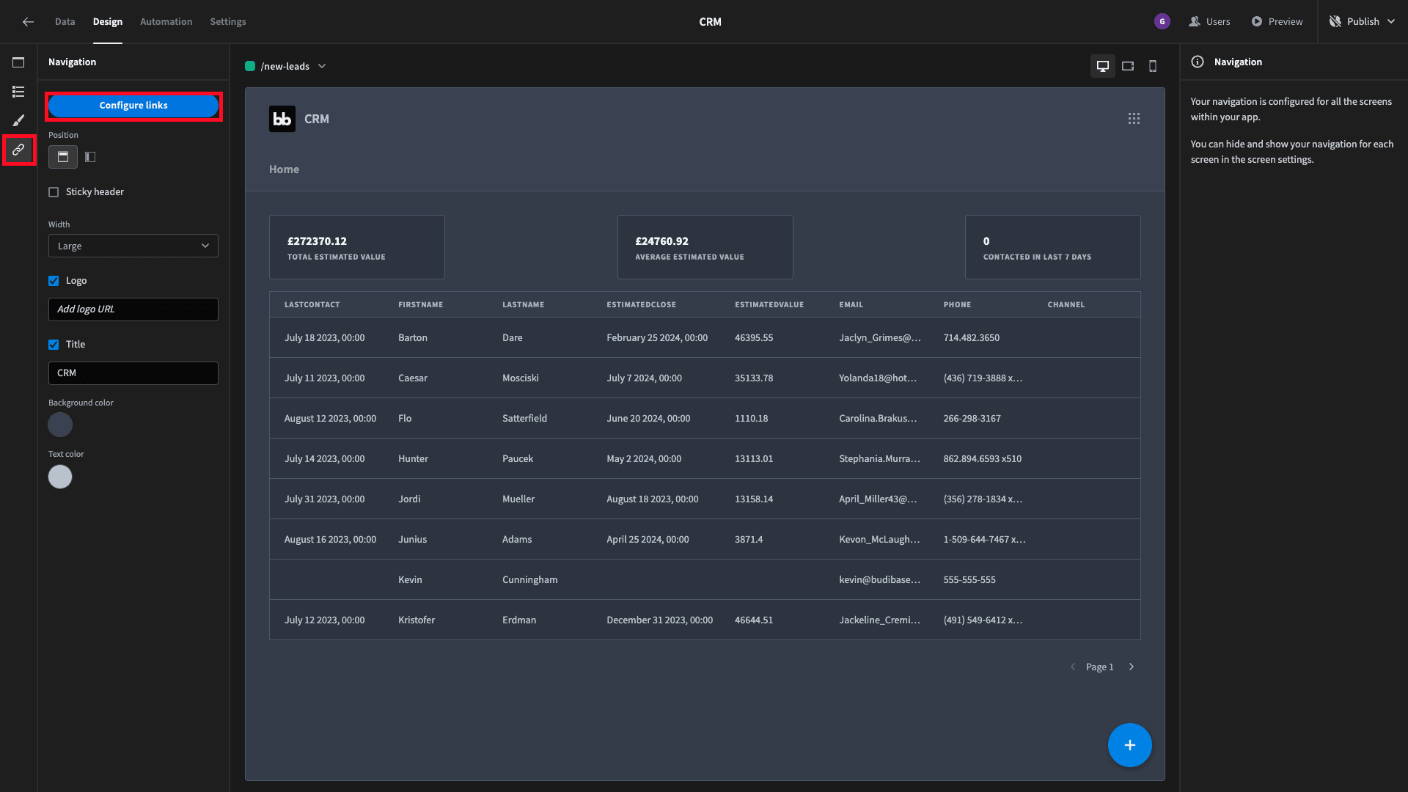1408x792 pixels.
Task: Select the Total Estimated Value card
Action: (357, 247)
